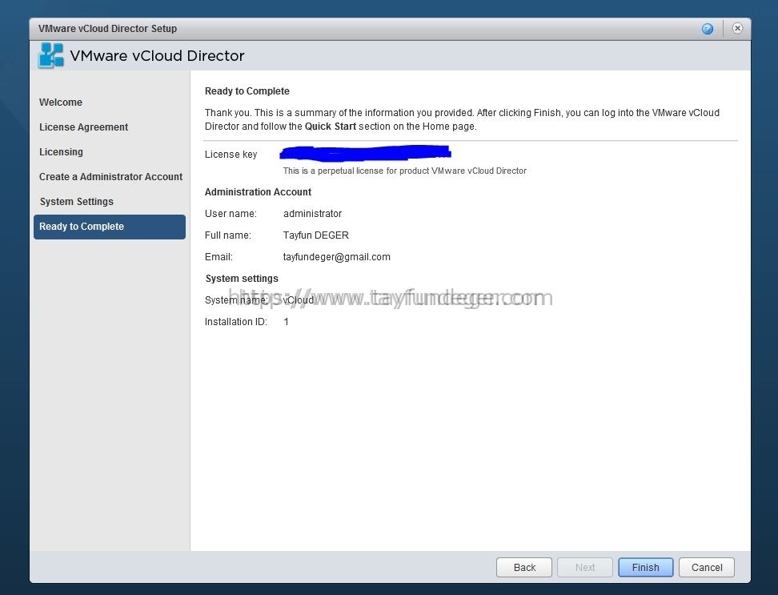The image size is (778, 595).
Task: Click the Ready to Complete heading
Action: click(247, 91)
